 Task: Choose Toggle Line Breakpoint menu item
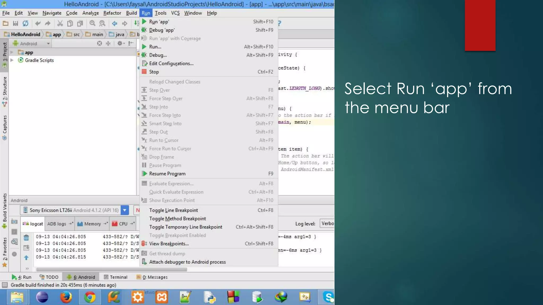point(209,210)
